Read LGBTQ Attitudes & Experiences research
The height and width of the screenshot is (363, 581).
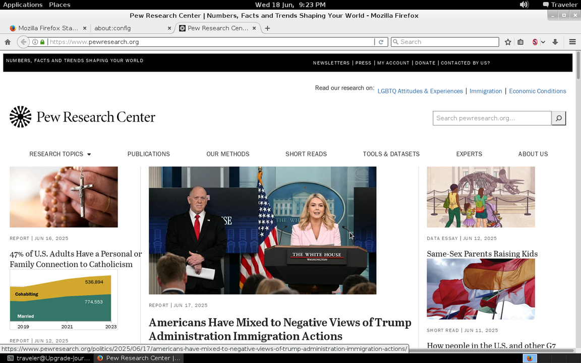[420, 91]
